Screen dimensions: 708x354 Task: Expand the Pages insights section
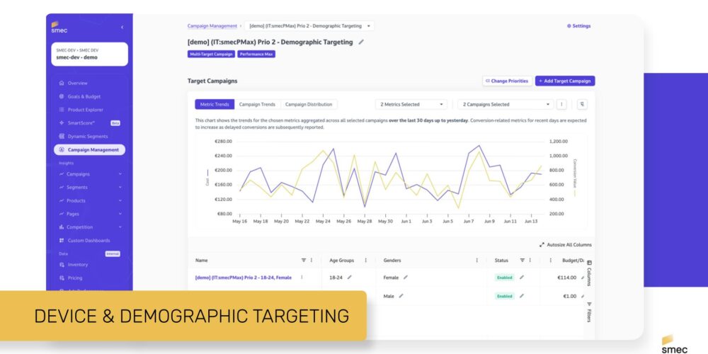point(89,214)
